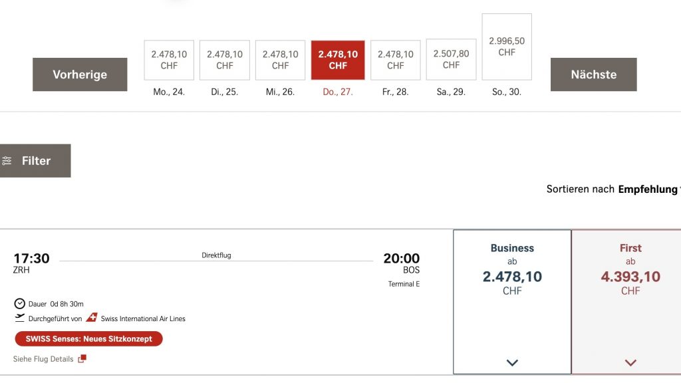Pick Friday 28 date price box
Image resolution: width=681 pixels, height=383 pixels.
point(396,60)
